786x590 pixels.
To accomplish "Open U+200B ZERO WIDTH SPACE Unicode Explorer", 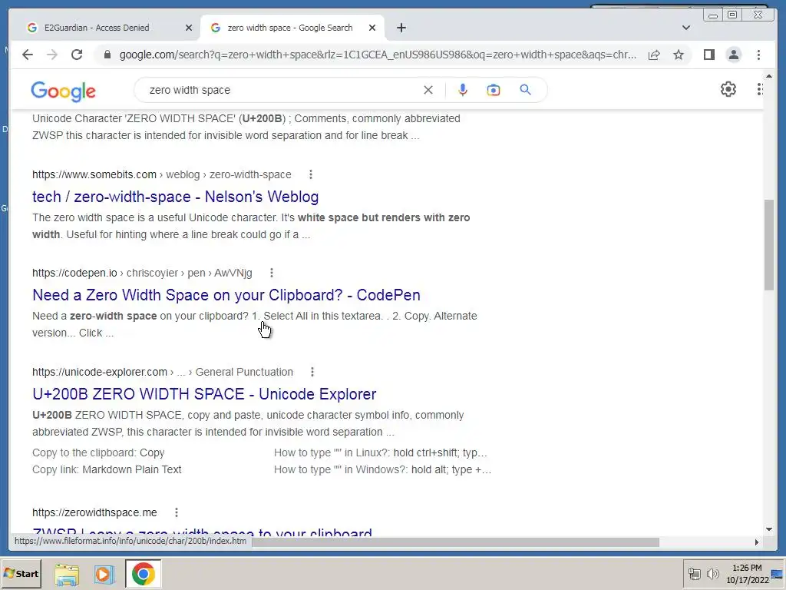I will tap(204, 394).
